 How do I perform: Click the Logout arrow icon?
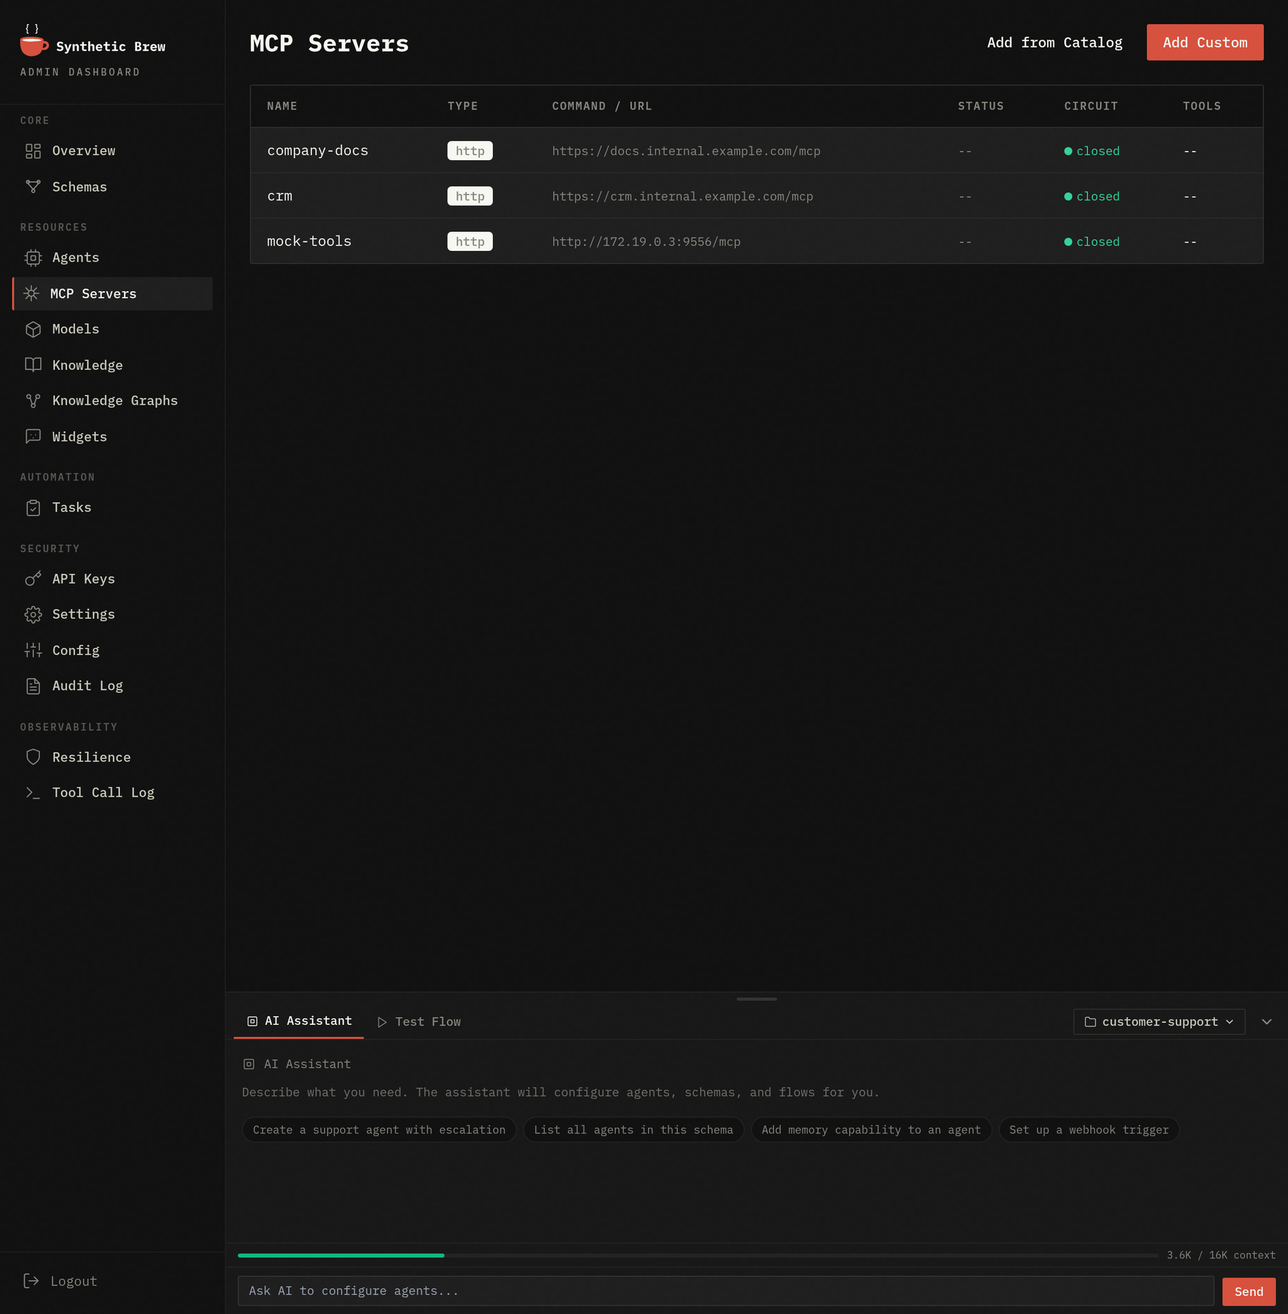(x=31, y=1280)
